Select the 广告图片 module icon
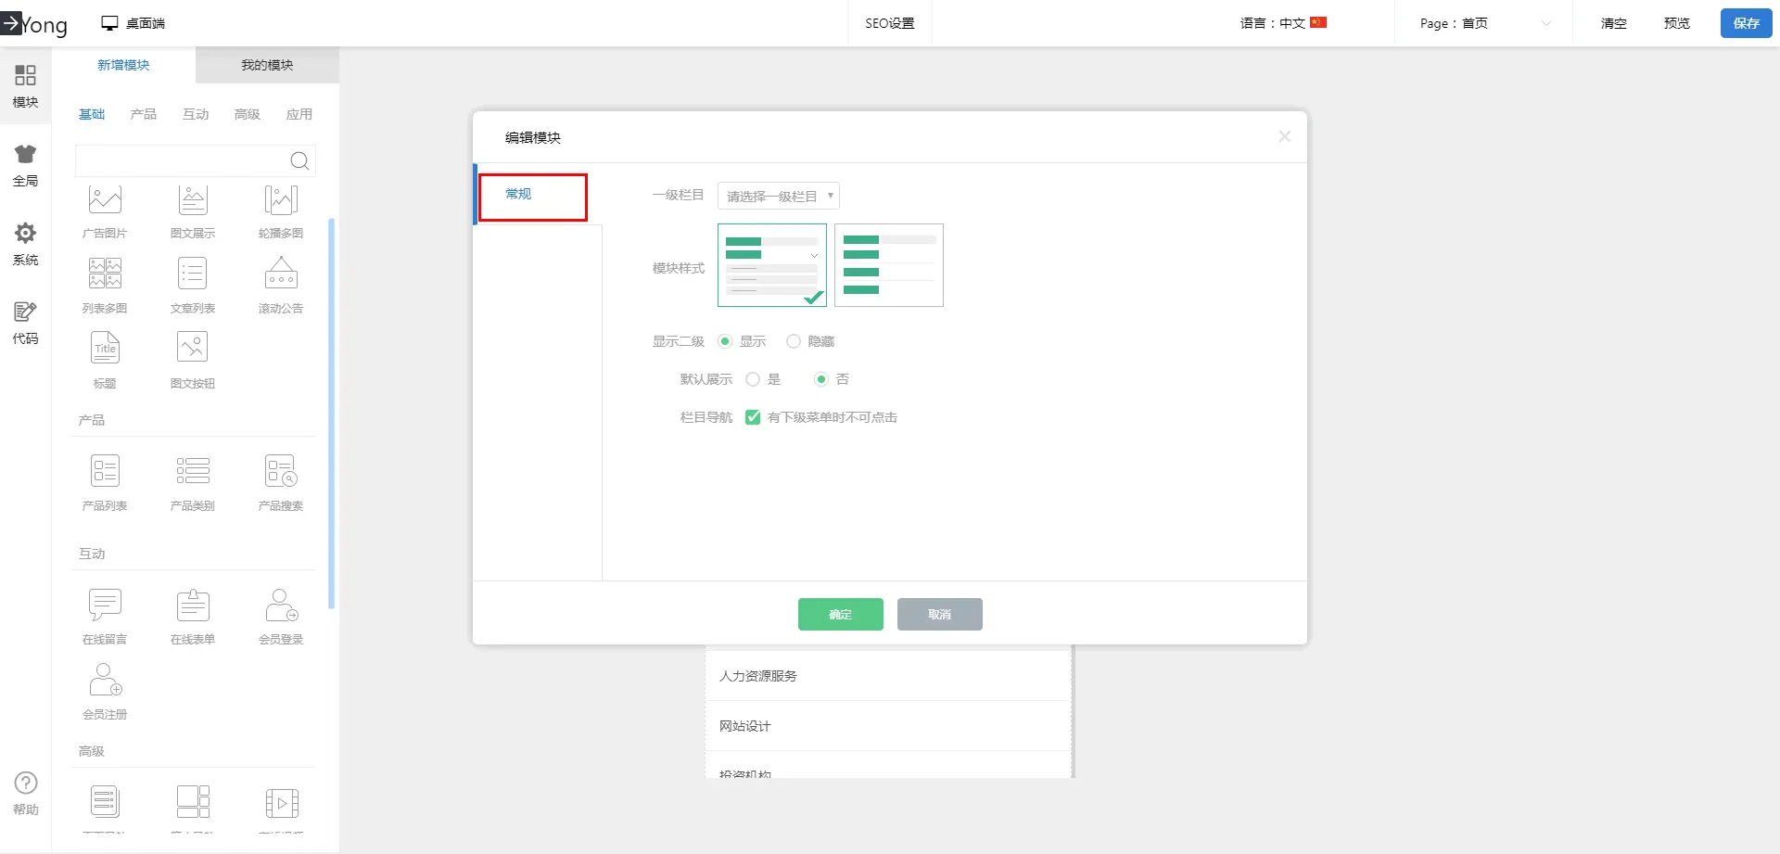Image resolution: width=1780 pixels, height=854 pixels. tap(105, 200)
